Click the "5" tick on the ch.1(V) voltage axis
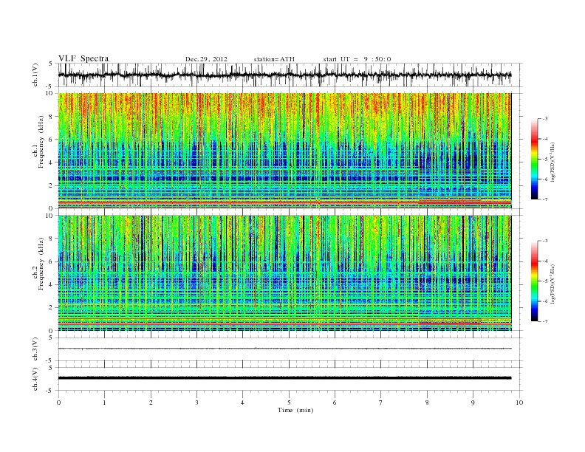Image resolution: width=585 pixels, height=452 pixels. 50,64
